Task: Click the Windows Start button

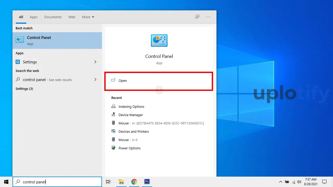Action: pyautogui.click(x=6, y=182)
